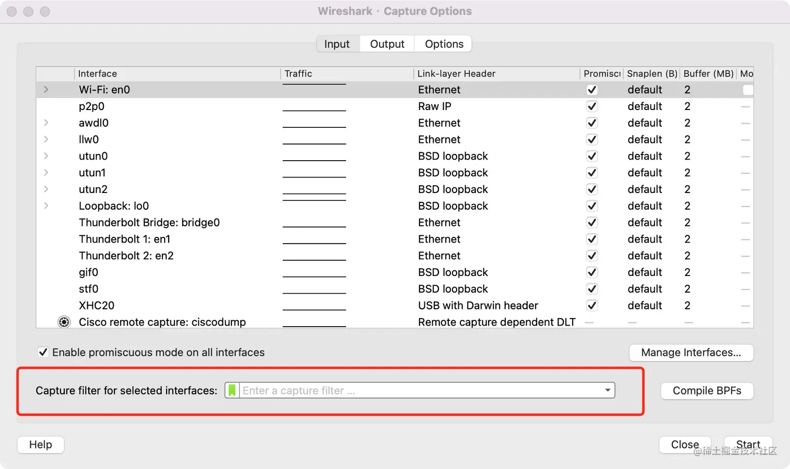Click Remote capture dependent DLT cell

[x=497, y=322]
